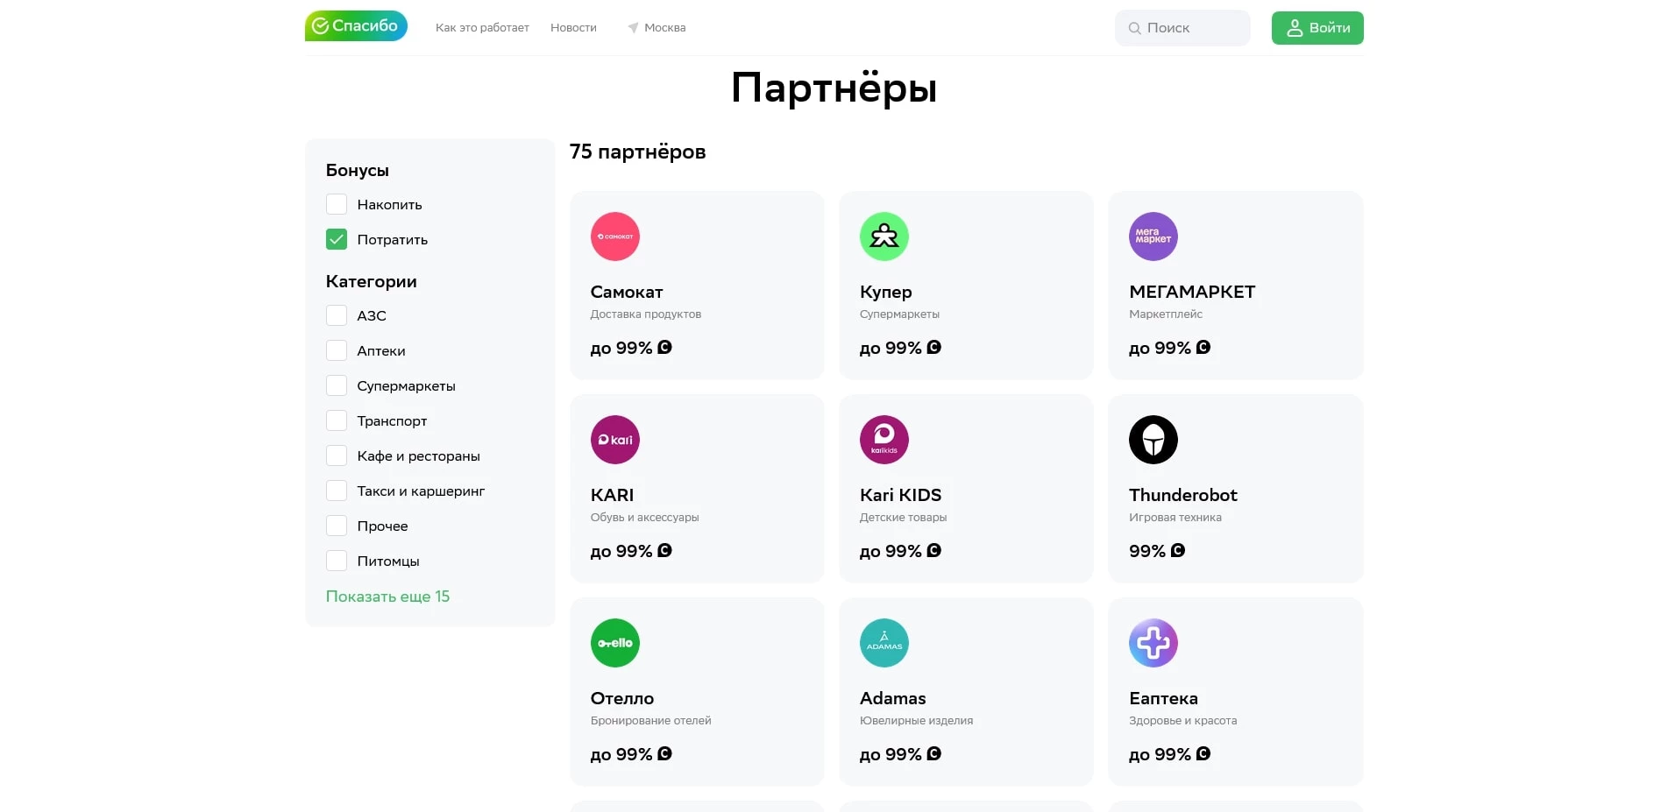1668x812 pixels.
Task: Click the Купер green logo icon
Action: pyautogui.click(x=884, y=236)
